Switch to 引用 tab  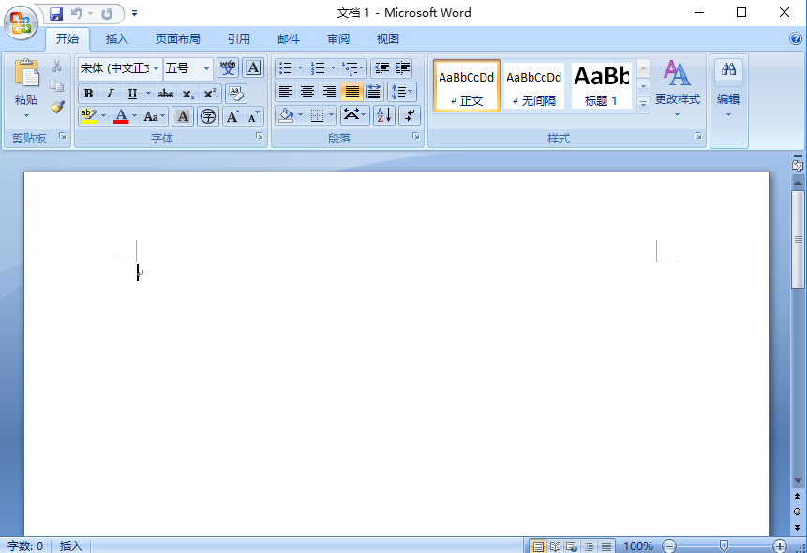coord(239,39)
